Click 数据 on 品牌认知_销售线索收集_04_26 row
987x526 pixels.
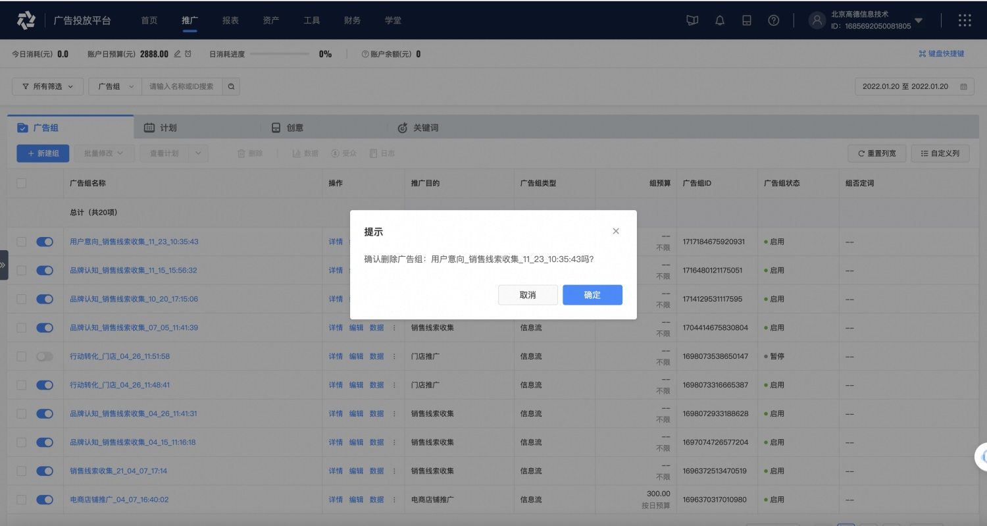(x=376, y=413)
